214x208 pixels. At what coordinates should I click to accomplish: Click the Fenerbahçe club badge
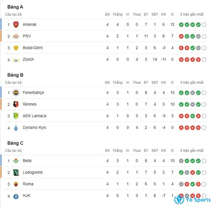coord(16,93)
